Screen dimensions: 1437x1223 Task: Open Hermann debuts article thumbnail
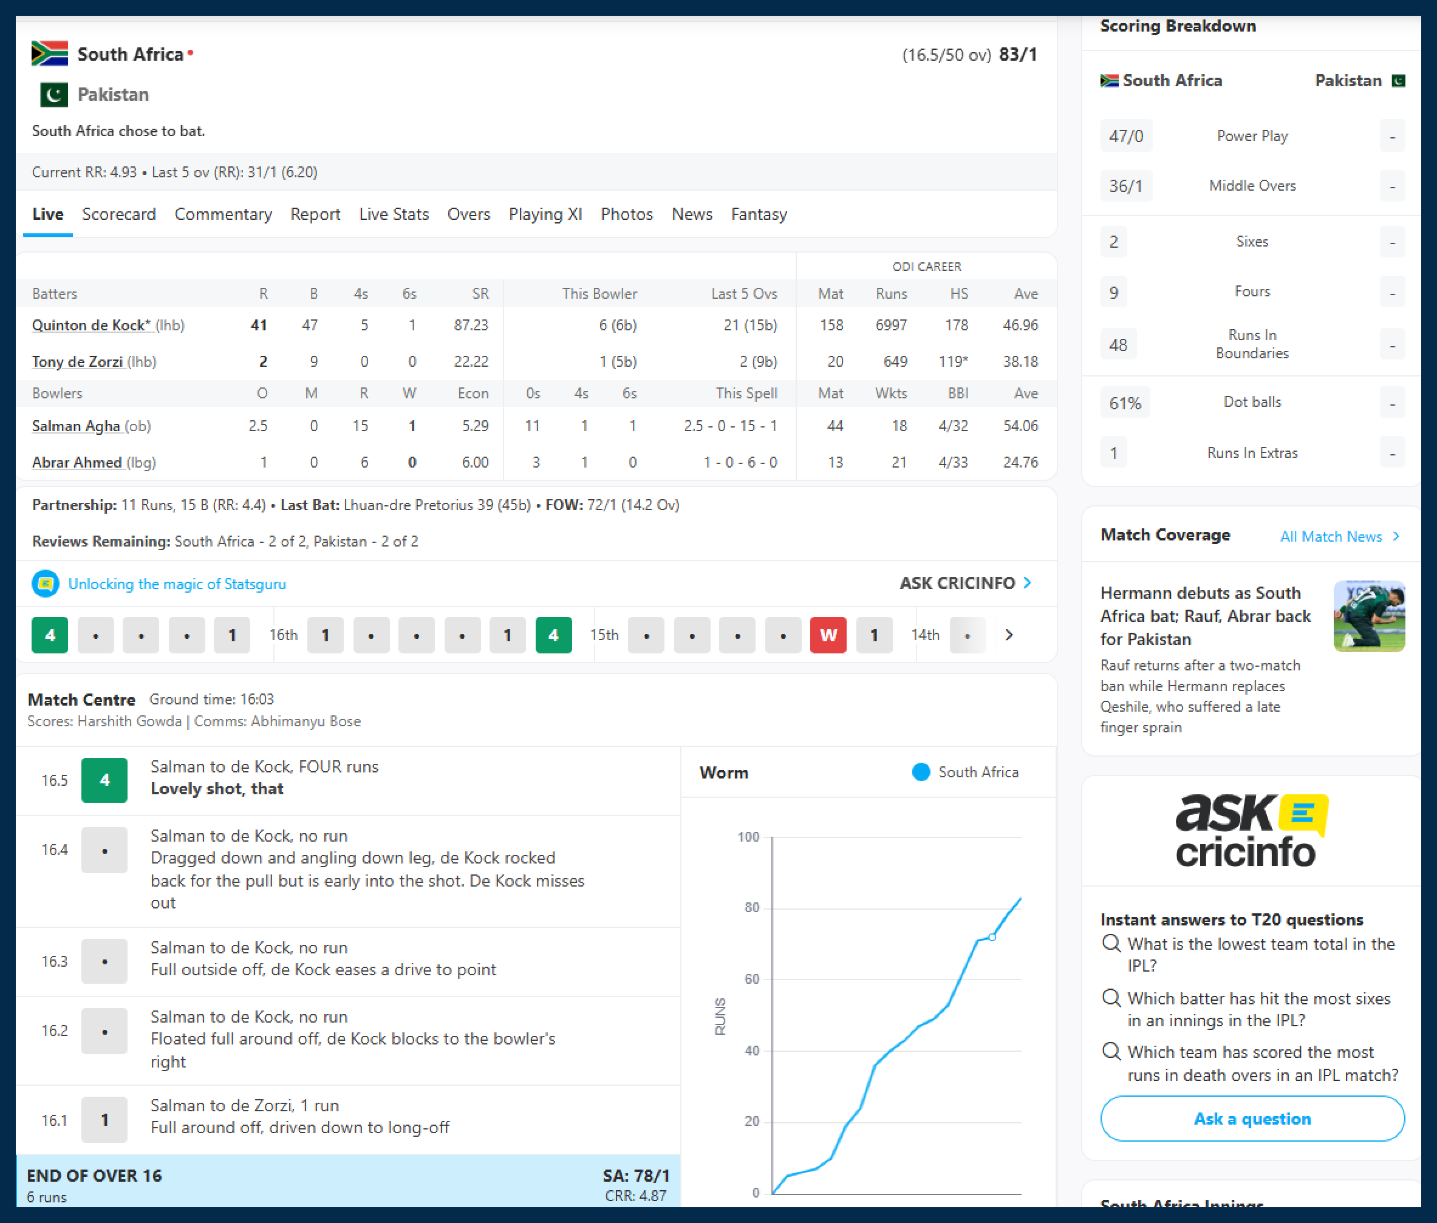1368,616
